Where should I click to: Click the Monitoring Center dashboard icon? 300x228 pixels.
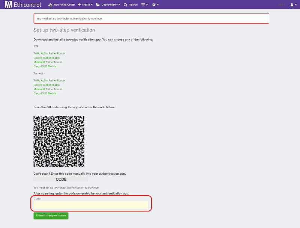(50, 5)
